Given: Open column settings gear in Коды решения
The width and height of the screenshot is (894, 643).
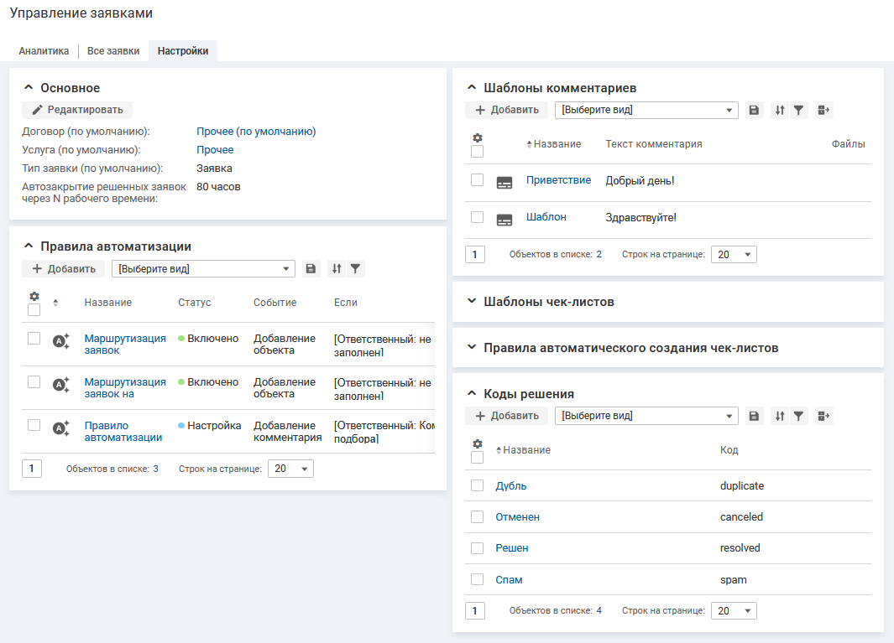Looking at the screenshot, I should pos(477,443).
